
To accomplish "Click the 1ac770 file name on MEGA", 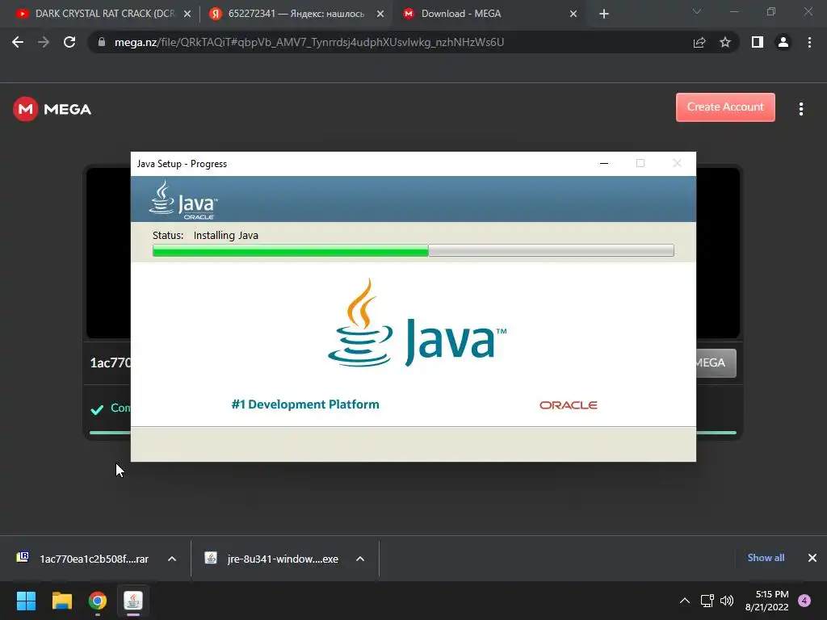I will click(x=110, y=362).
